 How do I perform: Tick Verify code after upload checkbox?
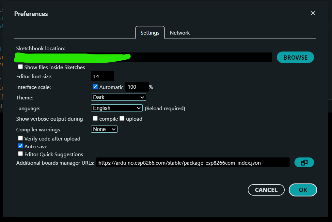[20, 138]
